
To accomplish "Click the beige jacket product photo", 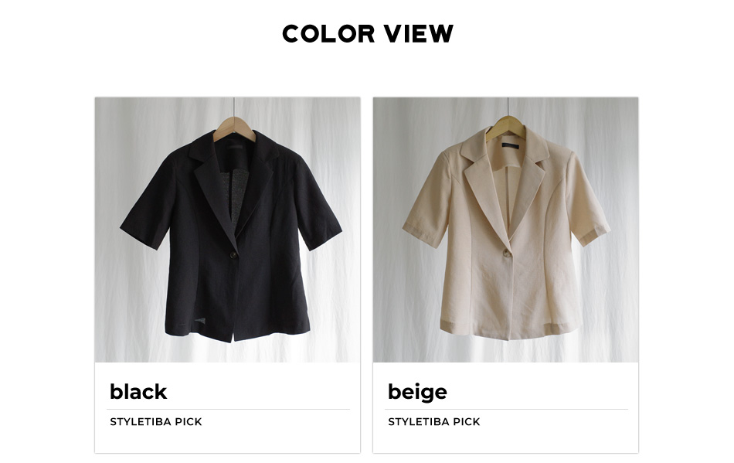I will (x=505, y=230).
